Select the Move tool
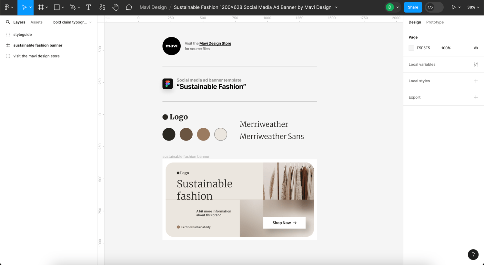The width and height of the screenshot is (484, 265). [x=24, y=7]
